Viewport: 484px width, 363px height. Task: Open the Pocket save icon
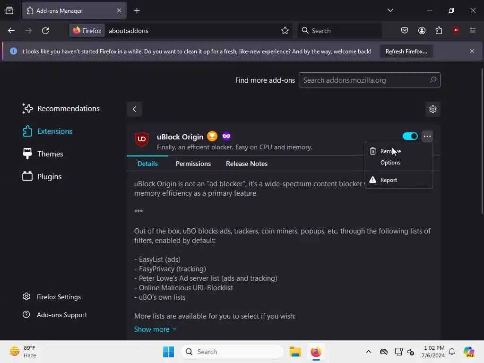(405, 30)
